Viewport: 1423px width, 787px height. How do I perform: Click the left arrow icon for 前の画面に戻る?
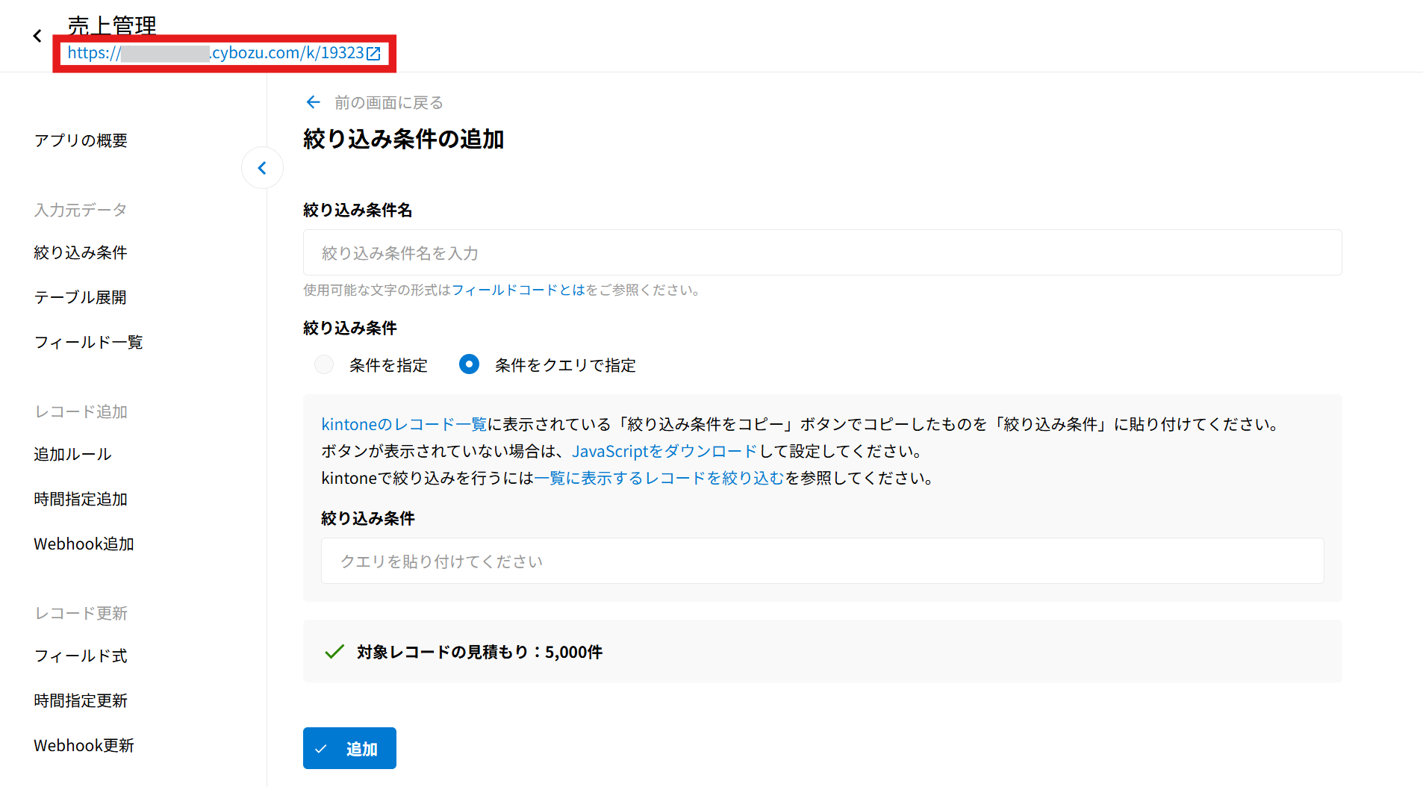point(314,102)
